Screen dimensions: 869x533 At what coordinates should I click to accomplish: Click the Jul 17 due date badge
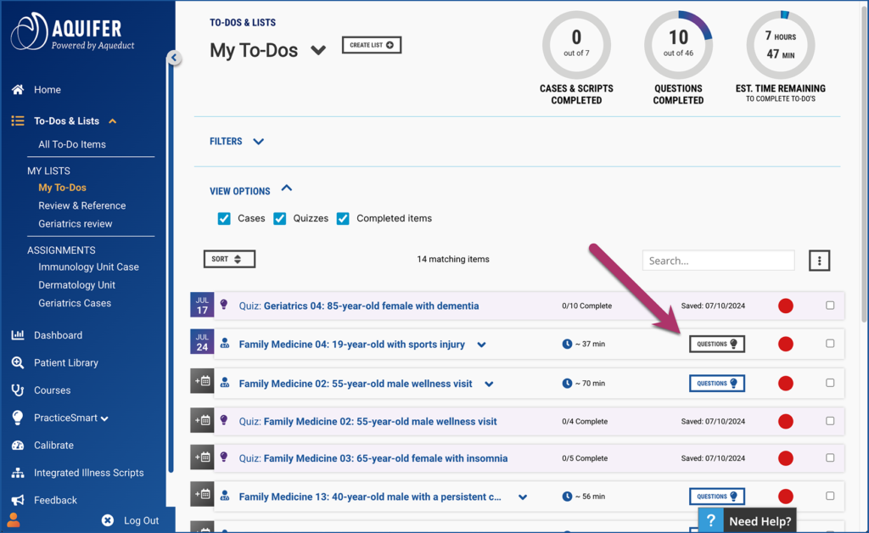tap(202, 306)
